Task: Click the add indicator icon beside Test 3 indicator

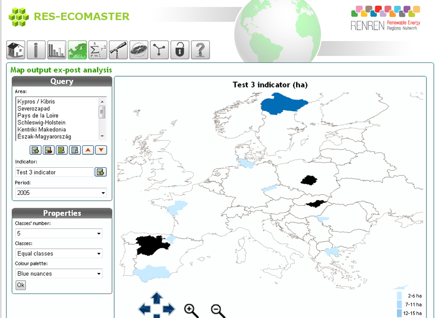Action: 100,172
